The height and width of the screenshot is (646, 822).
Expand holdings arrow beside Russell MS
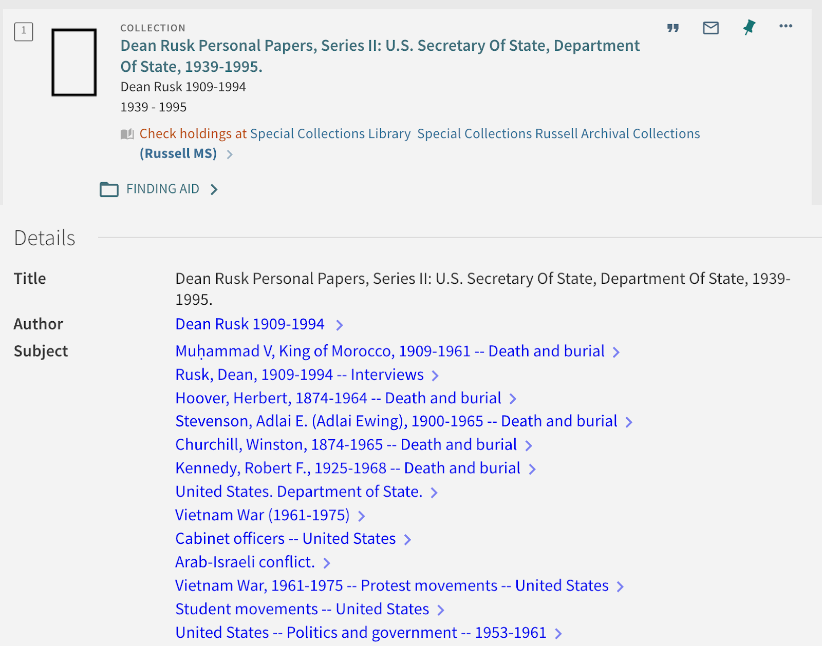coord(230,154)
